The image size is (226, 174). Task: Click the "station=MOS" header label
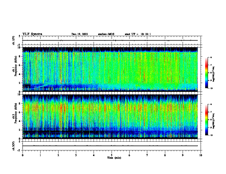tap(106, 34)
